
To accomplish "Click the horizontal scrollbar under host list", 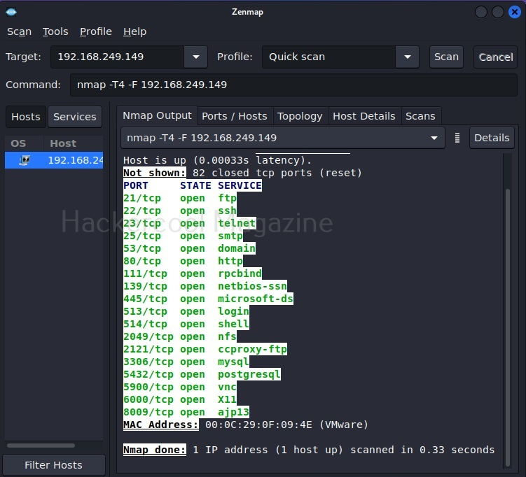I will pos(41,446).
